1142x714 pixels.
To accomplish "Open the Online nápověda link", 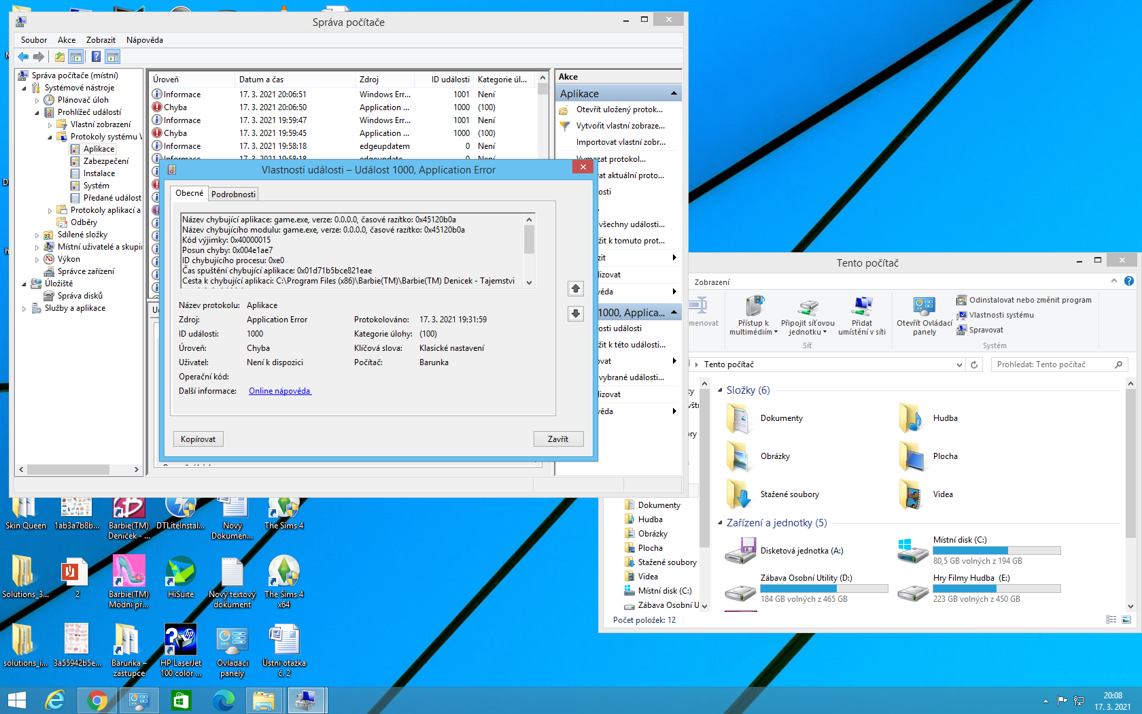I will (x=279, y=391).
